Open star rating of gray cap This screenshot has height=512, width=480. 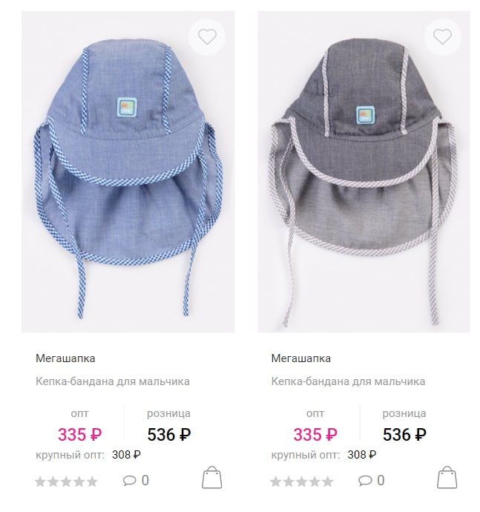[x=302, y=482]
